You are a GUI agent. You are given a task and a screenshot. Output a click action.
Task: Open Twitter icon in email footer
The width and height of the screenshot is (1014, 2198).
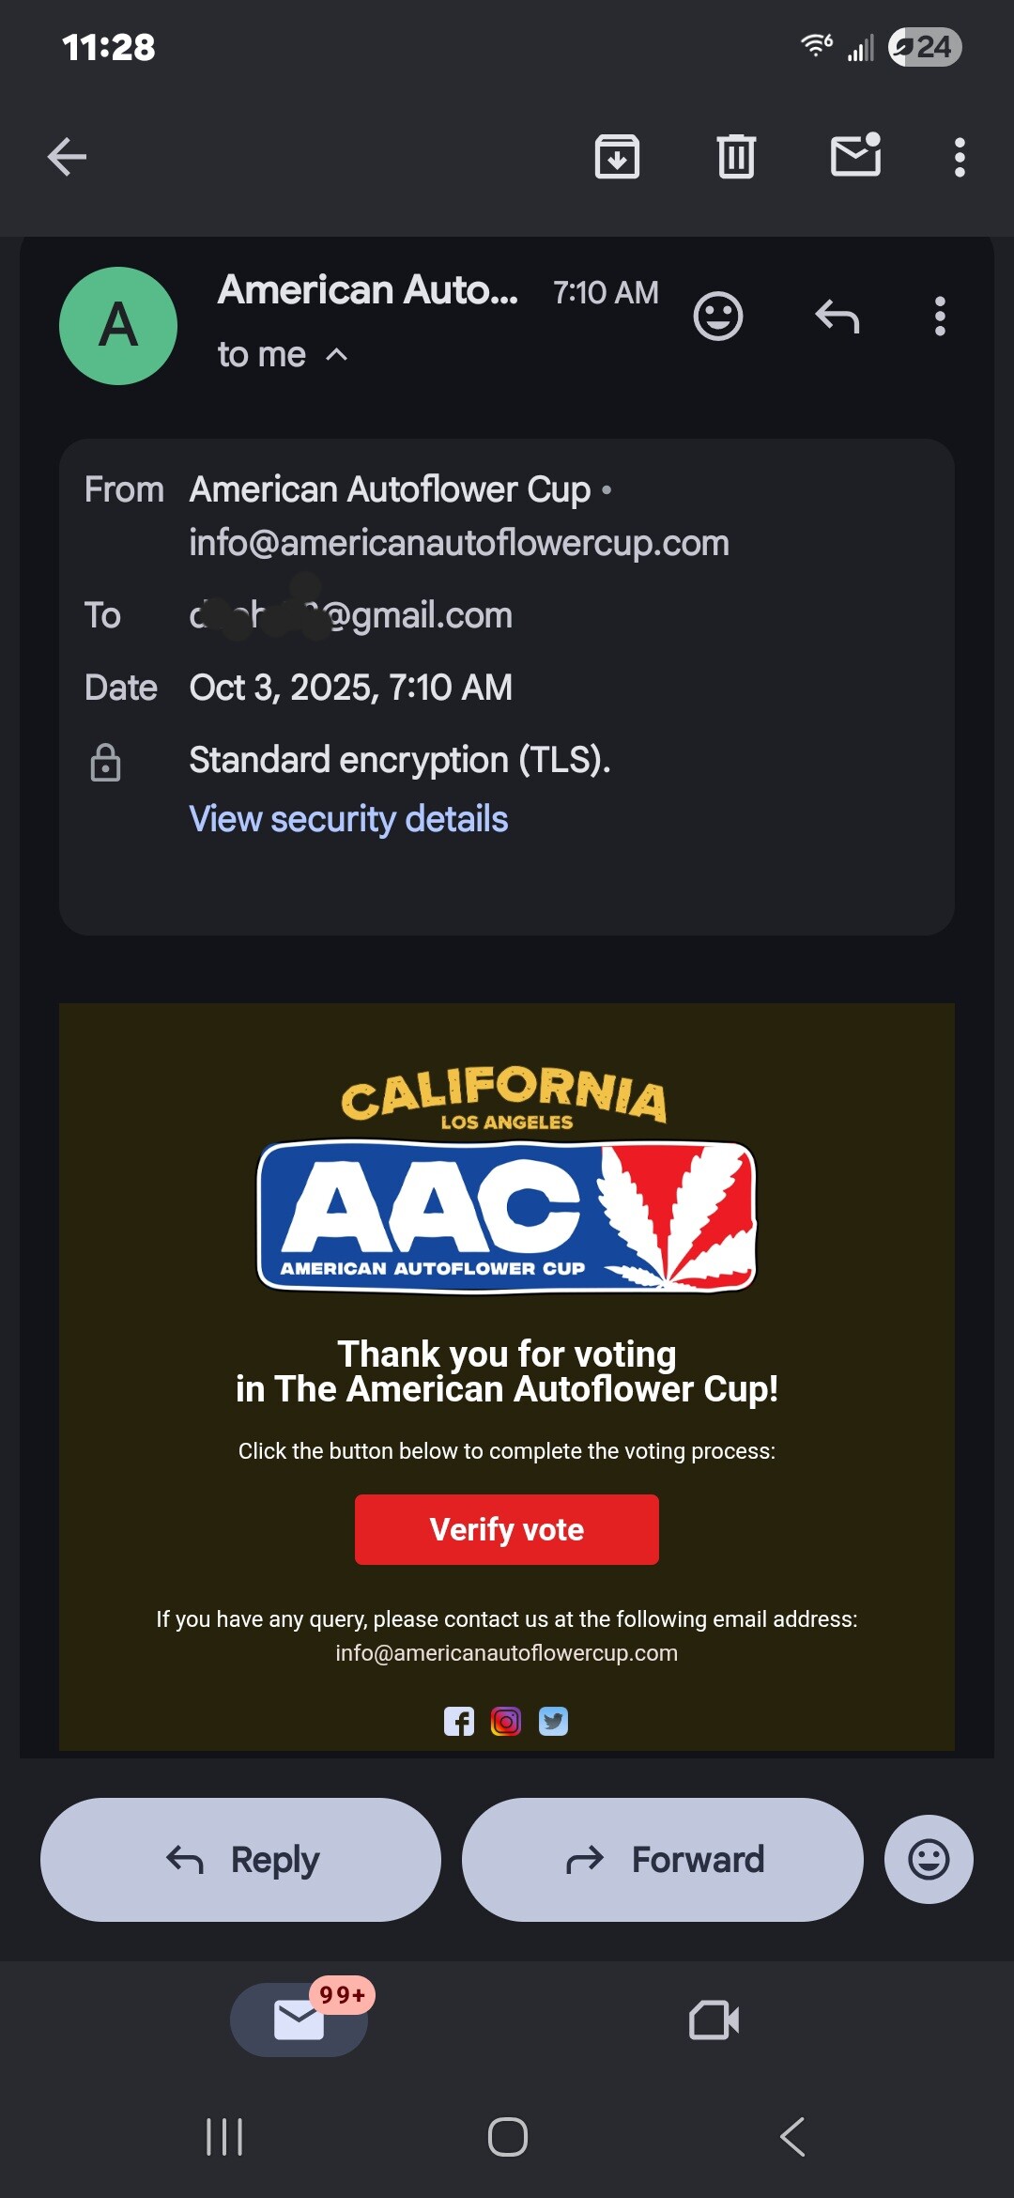[553, 1722]
